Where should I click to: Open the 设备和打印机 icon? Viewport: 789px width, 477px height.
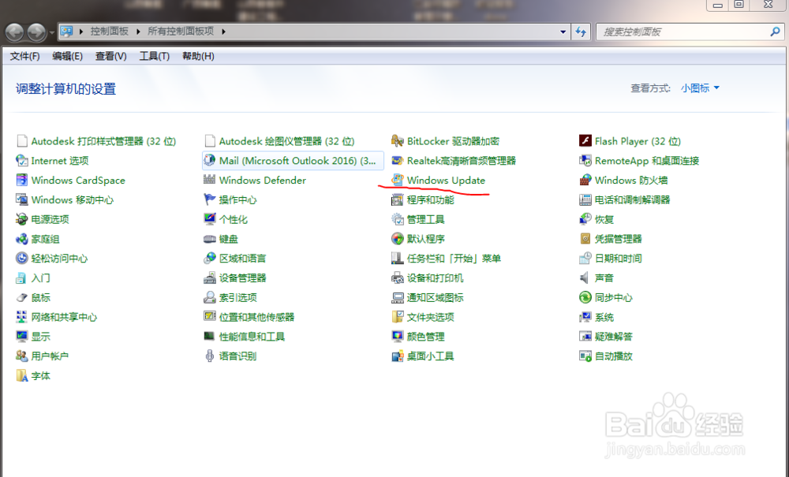[x=398, y=278]
